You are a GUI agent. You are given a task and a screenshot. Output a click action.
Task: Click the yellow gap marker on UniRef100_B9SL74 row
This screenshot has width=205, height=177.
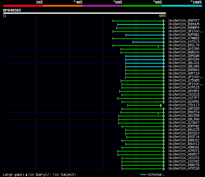click(158, 47)
